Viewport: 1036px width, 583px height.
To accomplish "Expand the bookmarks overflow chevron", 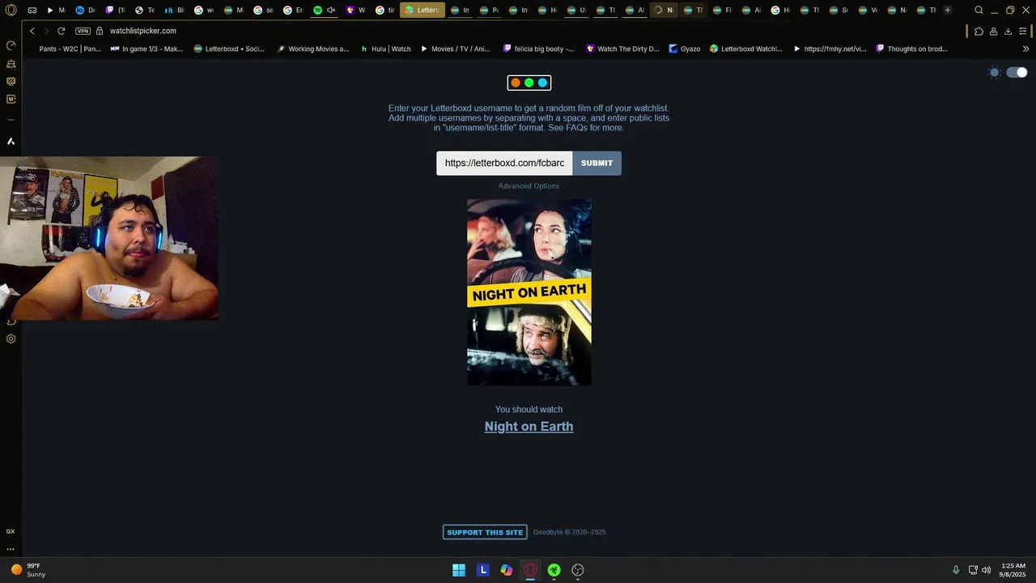I will pyautogui.click(x=1026, y=49).
